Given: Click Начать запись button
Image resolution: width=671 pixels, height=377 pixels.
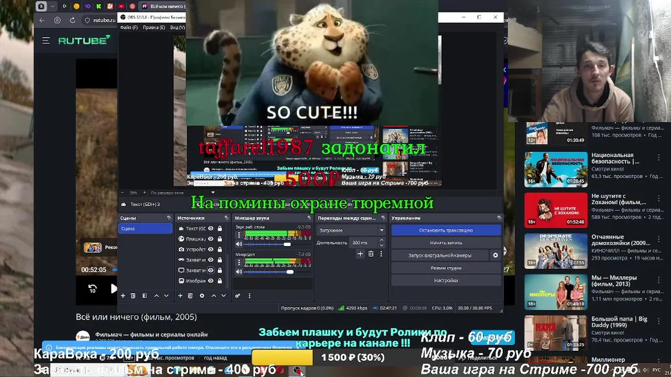Looking at the screenshot, I should [x=446, y=243].
